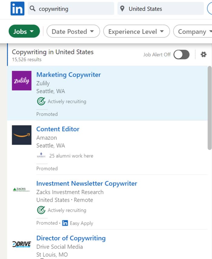
Task: Open Investment Newsletter Copywriter job
Action: 87,183
